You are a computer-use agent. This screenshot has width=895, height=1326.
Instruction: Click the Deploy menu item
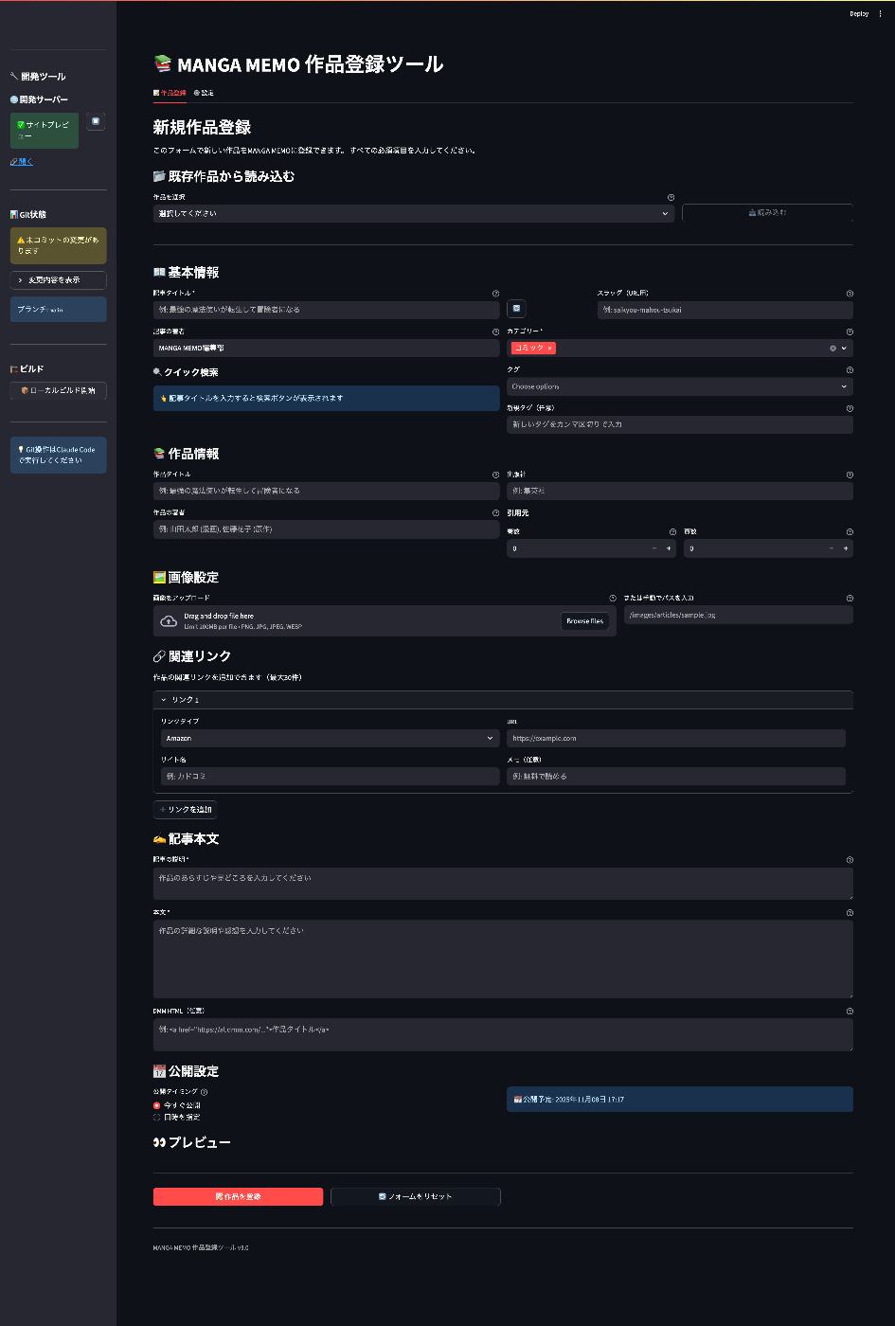point(859,13)
